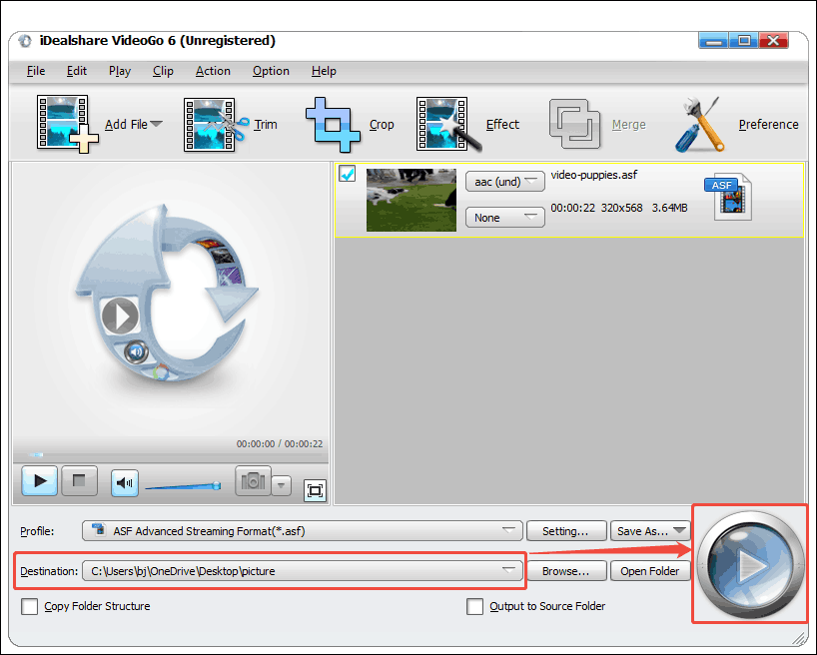Image resolution: width=817 pixels, height=655 pixels.
Task: Open the Clip menu
Action: pyautogui.click(x=163, y=71)
